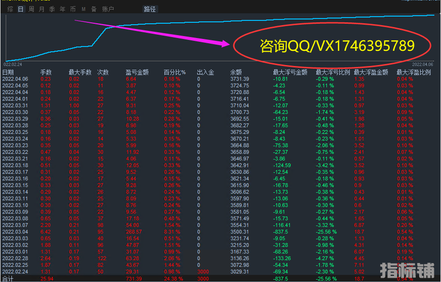Switch to the 月 monthly tab

click(42, 9)
